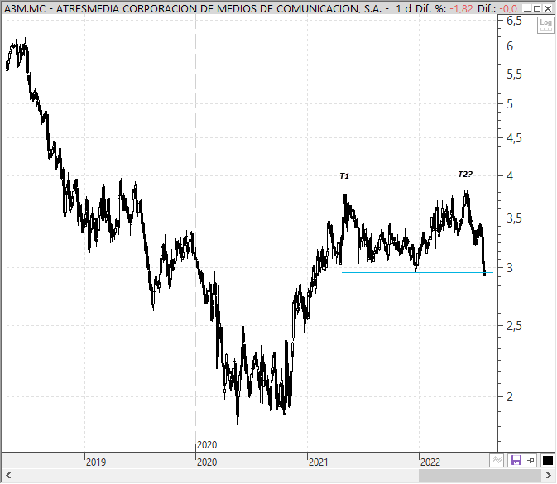557x484 pixels.
Task: Click the pin icon beside save
Action: [x=531, y=461]
